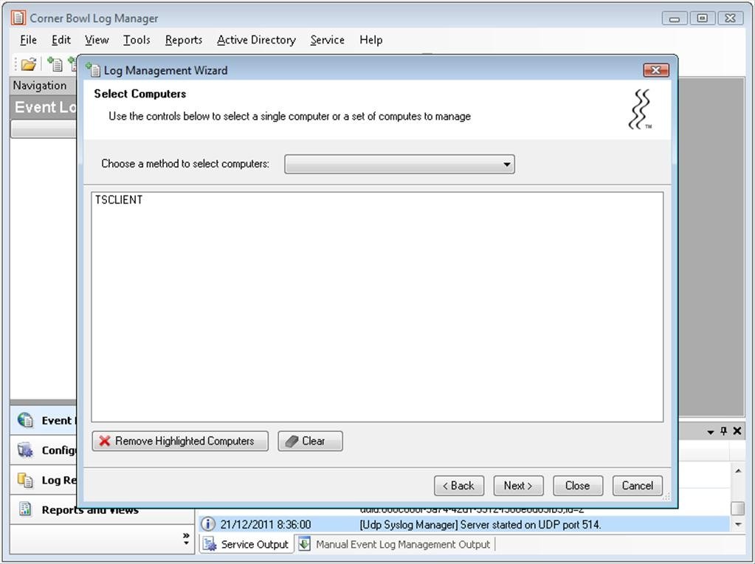The image size is (755, 564).
Task: Click the Configuration gear icon in navigation
Action: pos(25,450)
